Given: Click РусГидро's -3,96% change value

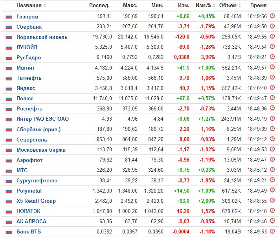Looking at the screenshot, I should (207, 57).
